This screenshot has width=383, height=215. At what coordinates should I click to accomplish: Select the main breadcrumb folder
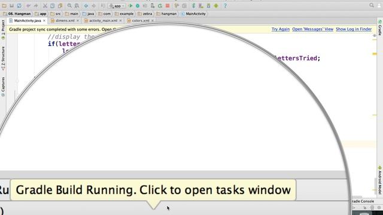[71, 14]
